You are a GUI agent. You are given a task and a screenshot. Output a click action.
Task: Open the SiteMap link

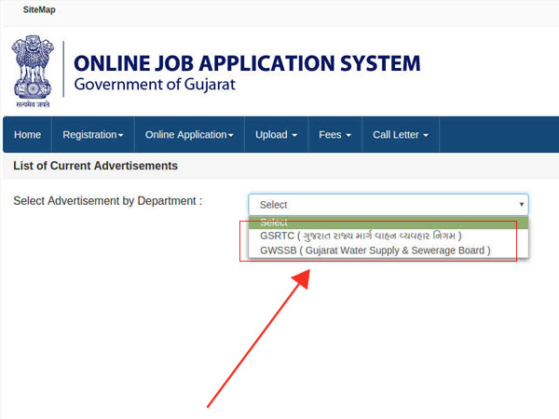point(39,9)
